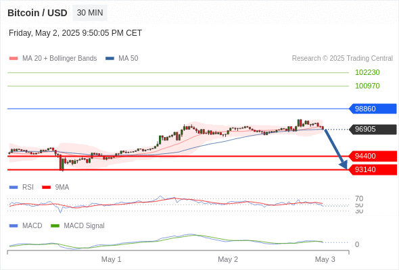Select the Bitcoin / USD title
This screenshot has width=399, height=270.
pos(37,13)
